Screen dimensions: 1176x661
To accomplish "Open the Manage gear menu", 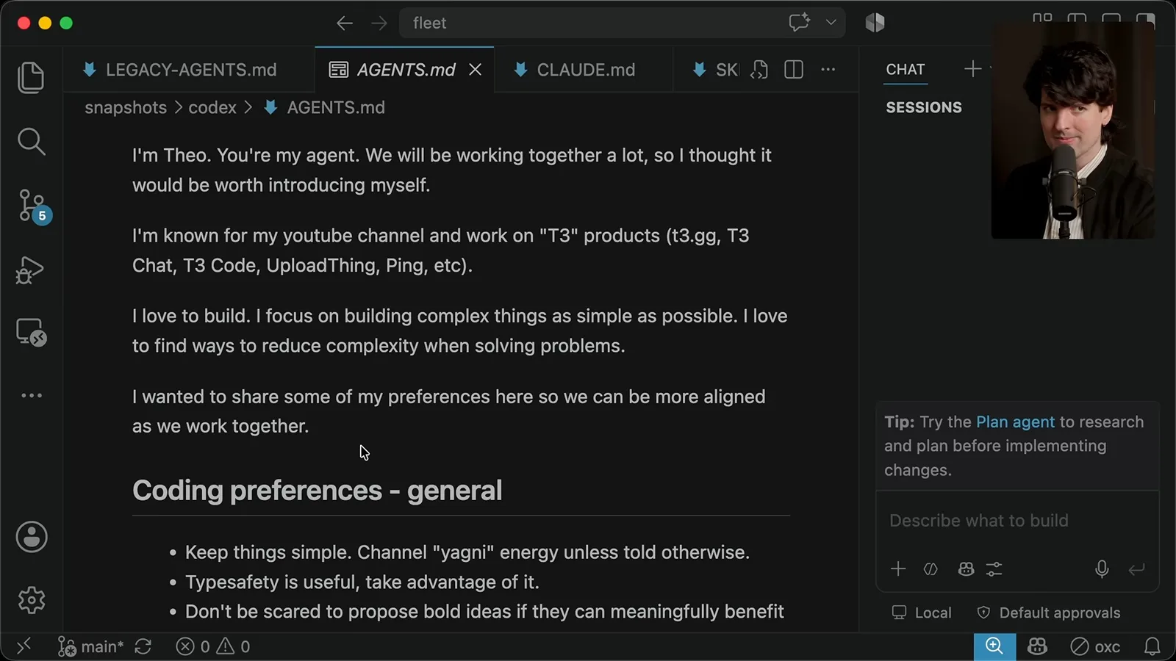I will pyautogui.click(x=32, y=600).
